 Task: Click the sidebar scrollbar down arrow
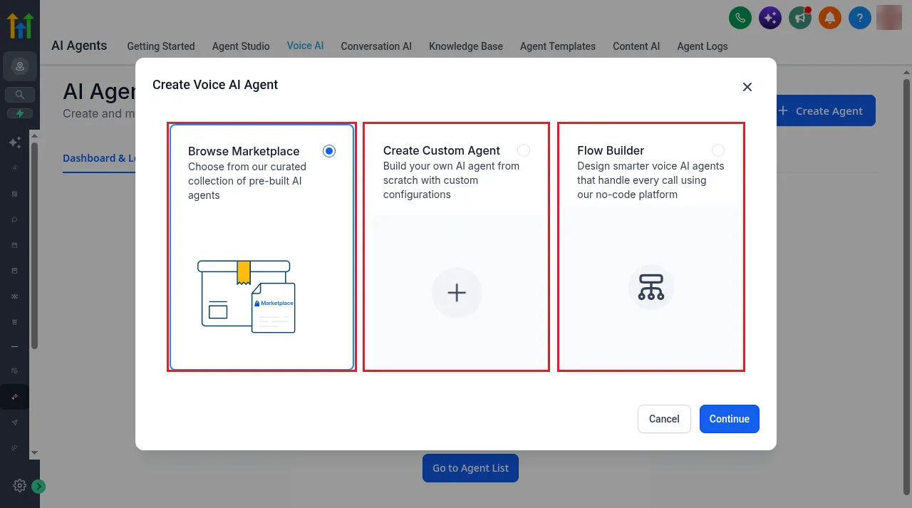[x=34, y=453]
